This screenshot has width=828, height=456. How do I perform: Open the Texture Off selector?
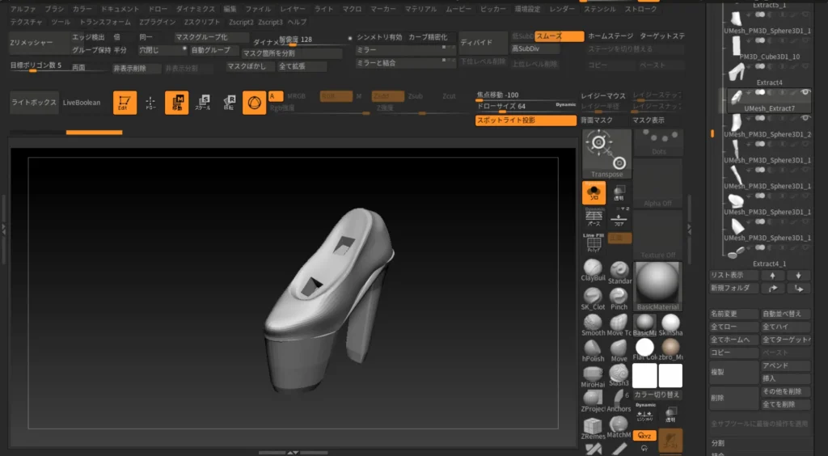tap(658, 234)
